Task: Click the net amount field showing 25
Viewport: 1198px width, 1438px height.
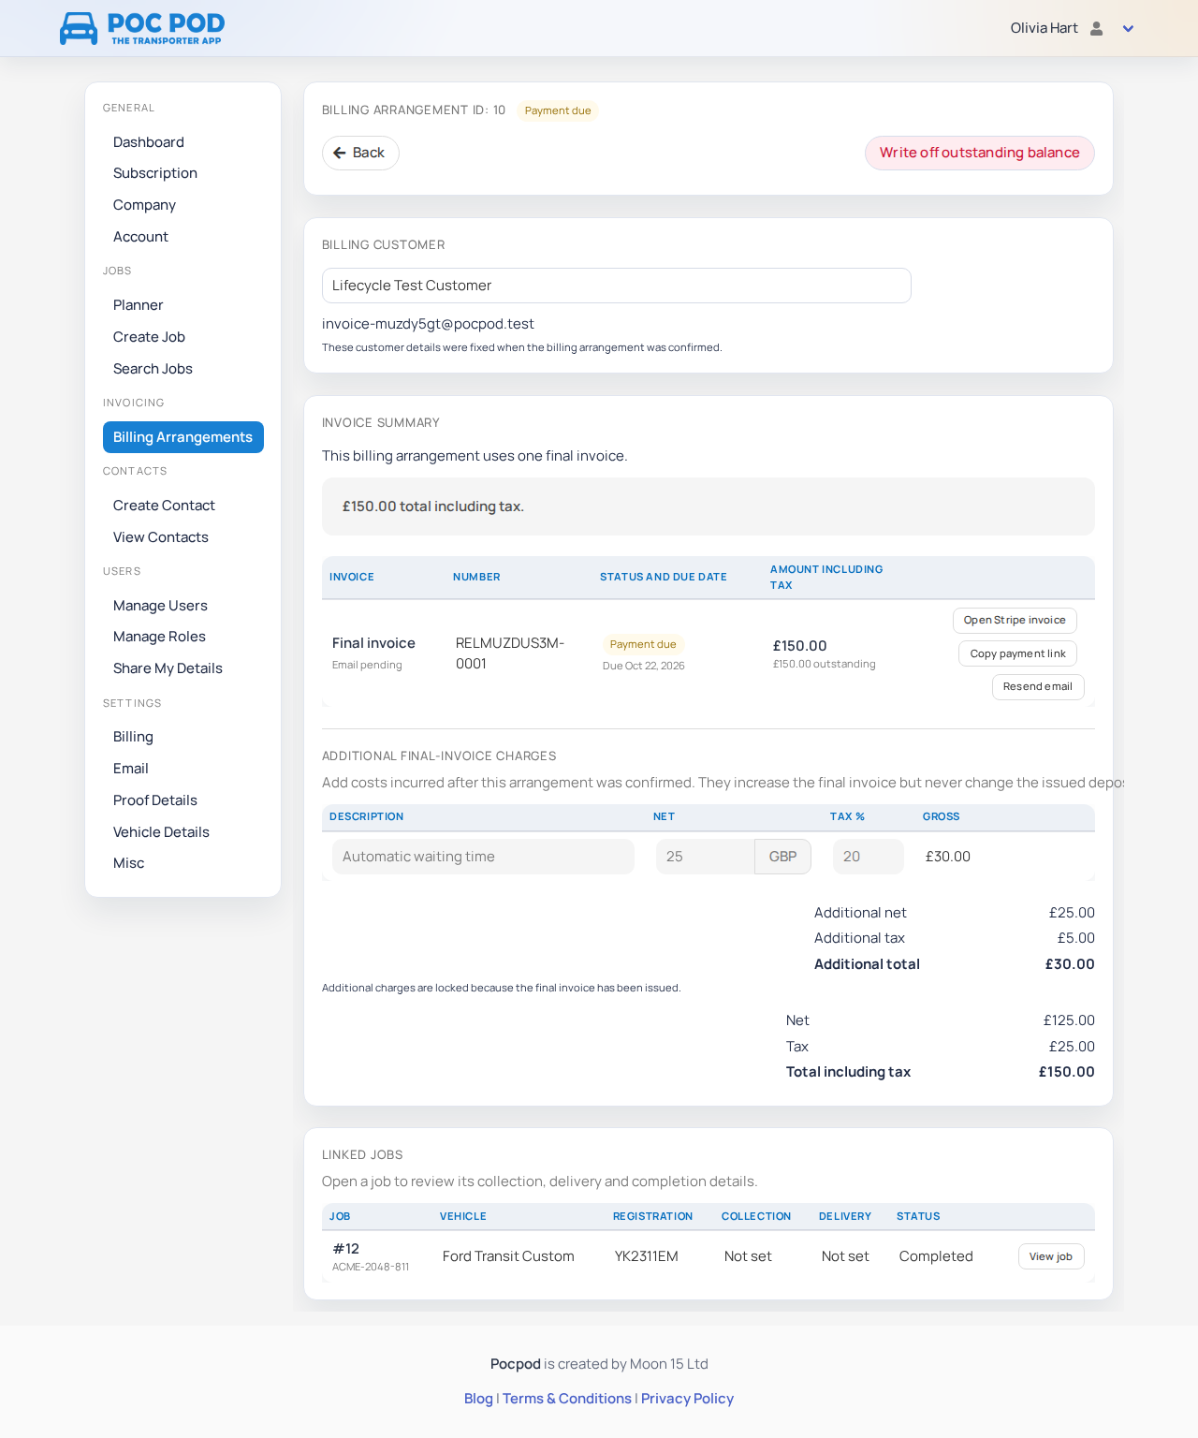Action: click(x=705, y=857)
